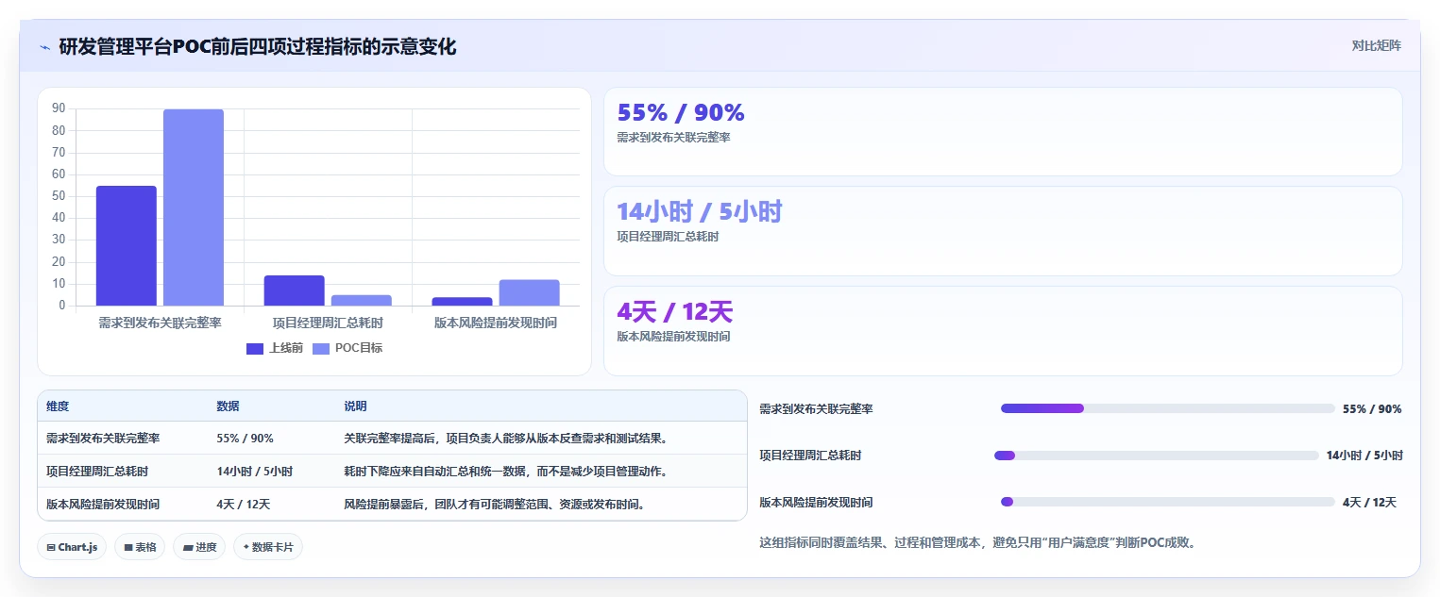
Task: Click the 关联完整率提高后 description cell
Action: pyautogui.click(x=505, y=439)
